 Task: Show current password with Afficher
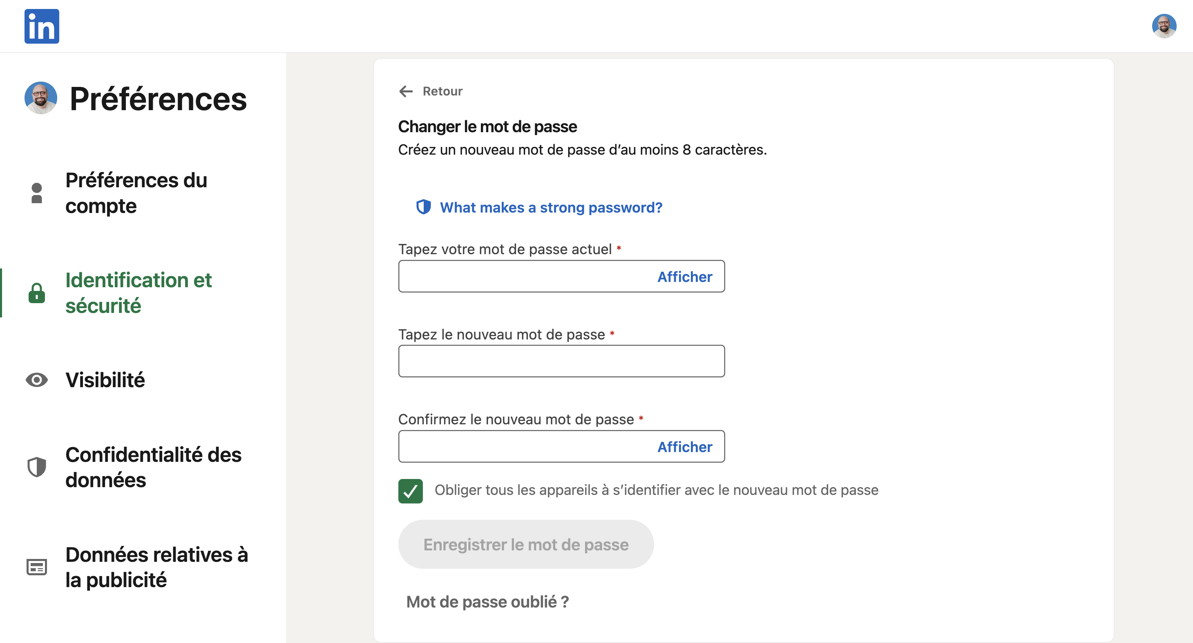pos(685,277)
